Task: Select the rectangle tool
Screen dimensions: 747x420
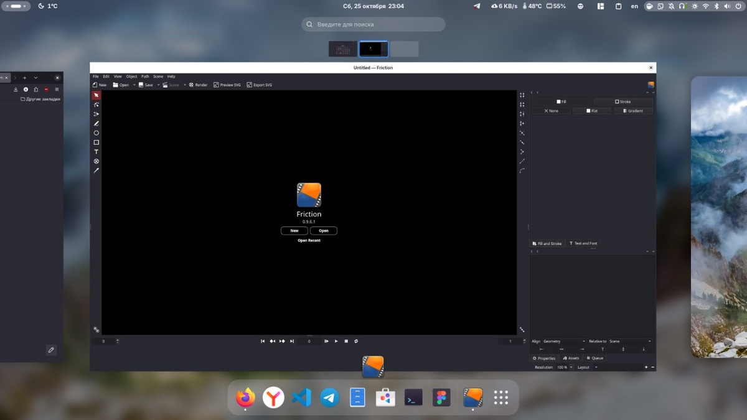Action: pos(96,142)
